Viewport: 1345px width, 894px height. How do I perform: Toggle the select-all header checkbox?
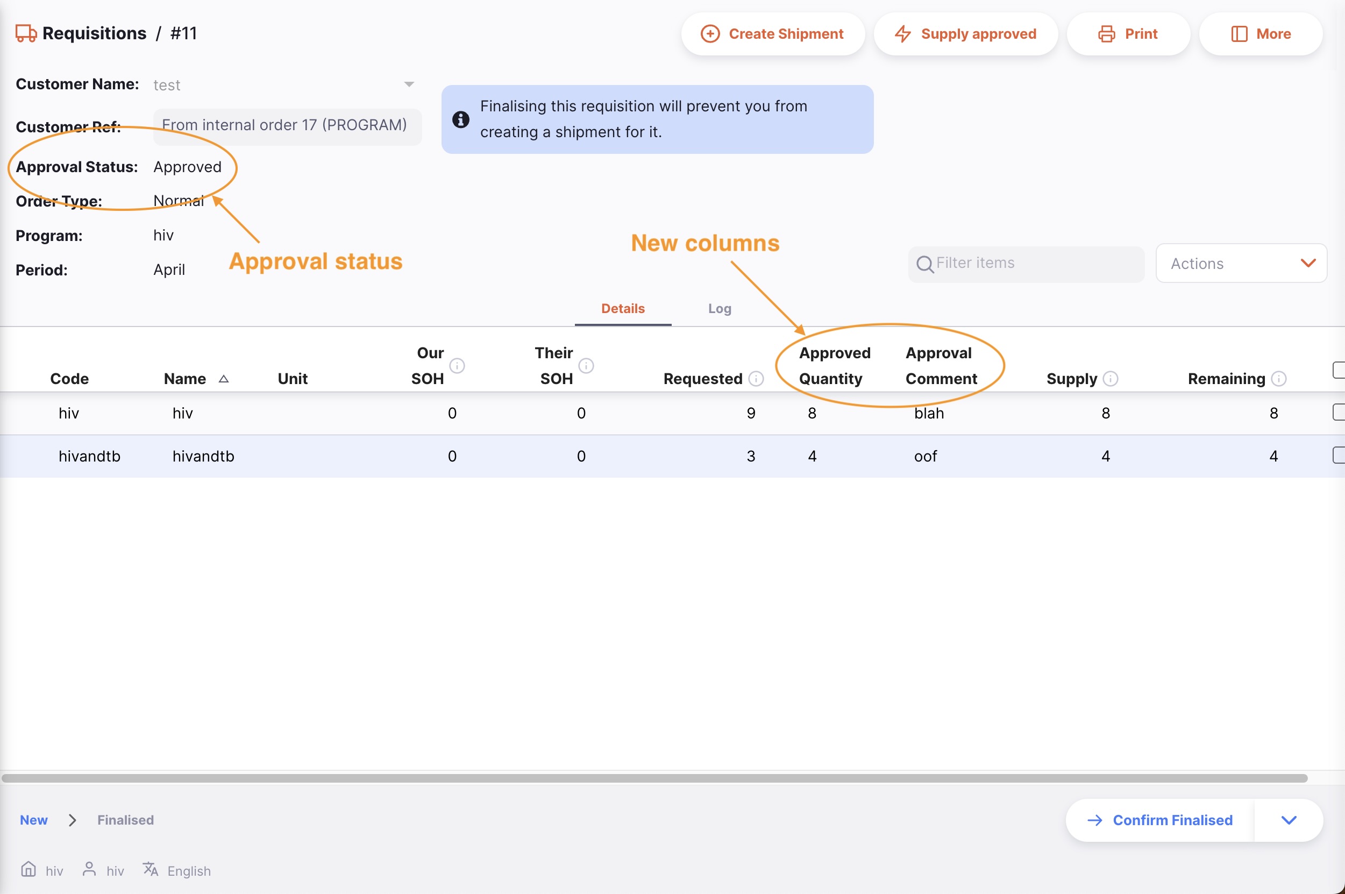coord(1339,370)
